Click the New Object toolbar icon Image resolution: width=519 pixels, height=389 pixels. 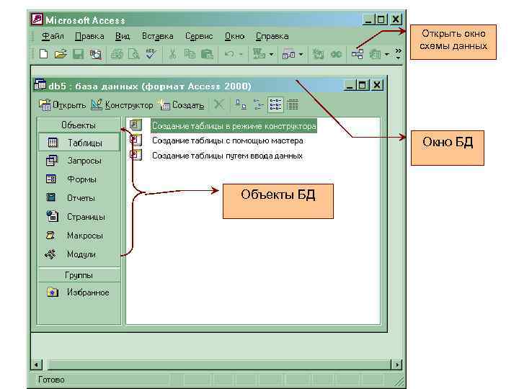375,54
